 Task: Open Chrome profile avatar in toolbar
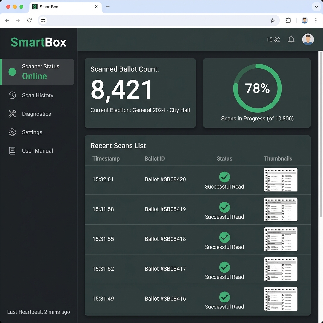(x=305, y=21)
